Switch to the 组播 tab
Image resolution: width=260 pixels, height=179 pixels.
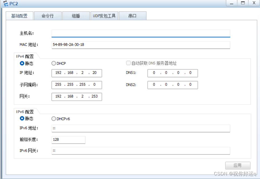pyautogui.click(x=76, y=16)
